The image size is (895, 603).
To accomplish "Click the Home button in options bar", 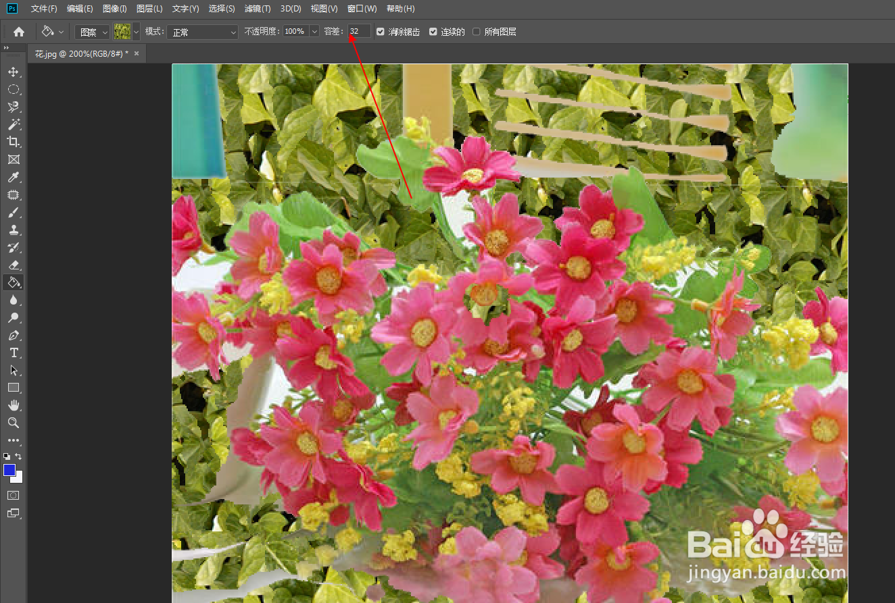I will [x=19, y=32].
